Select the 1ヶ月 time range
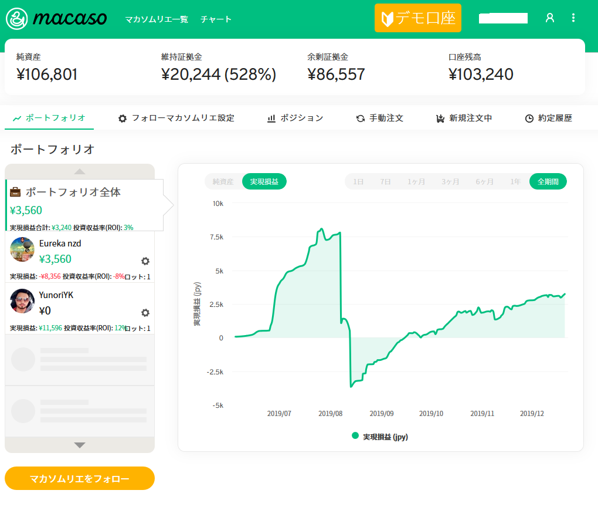Screen dimensions: 598x507 coord(416,182)
